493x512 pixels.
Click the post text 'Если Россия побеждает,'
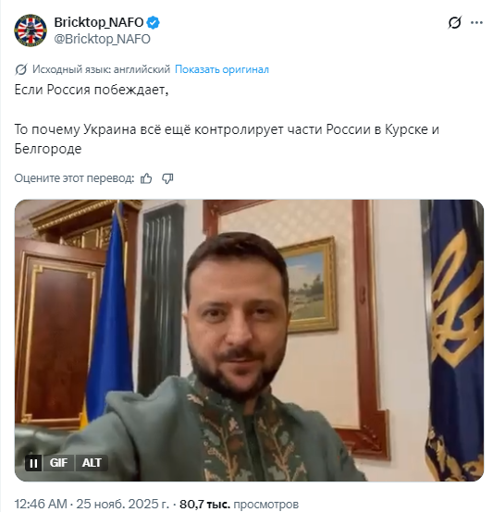pos(92,90)
